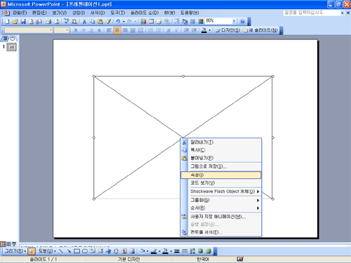Viewport: 351px width, 263px height.
Task: Expand 그룹화(G) submenu in context menu
Action: click(221, 200)
